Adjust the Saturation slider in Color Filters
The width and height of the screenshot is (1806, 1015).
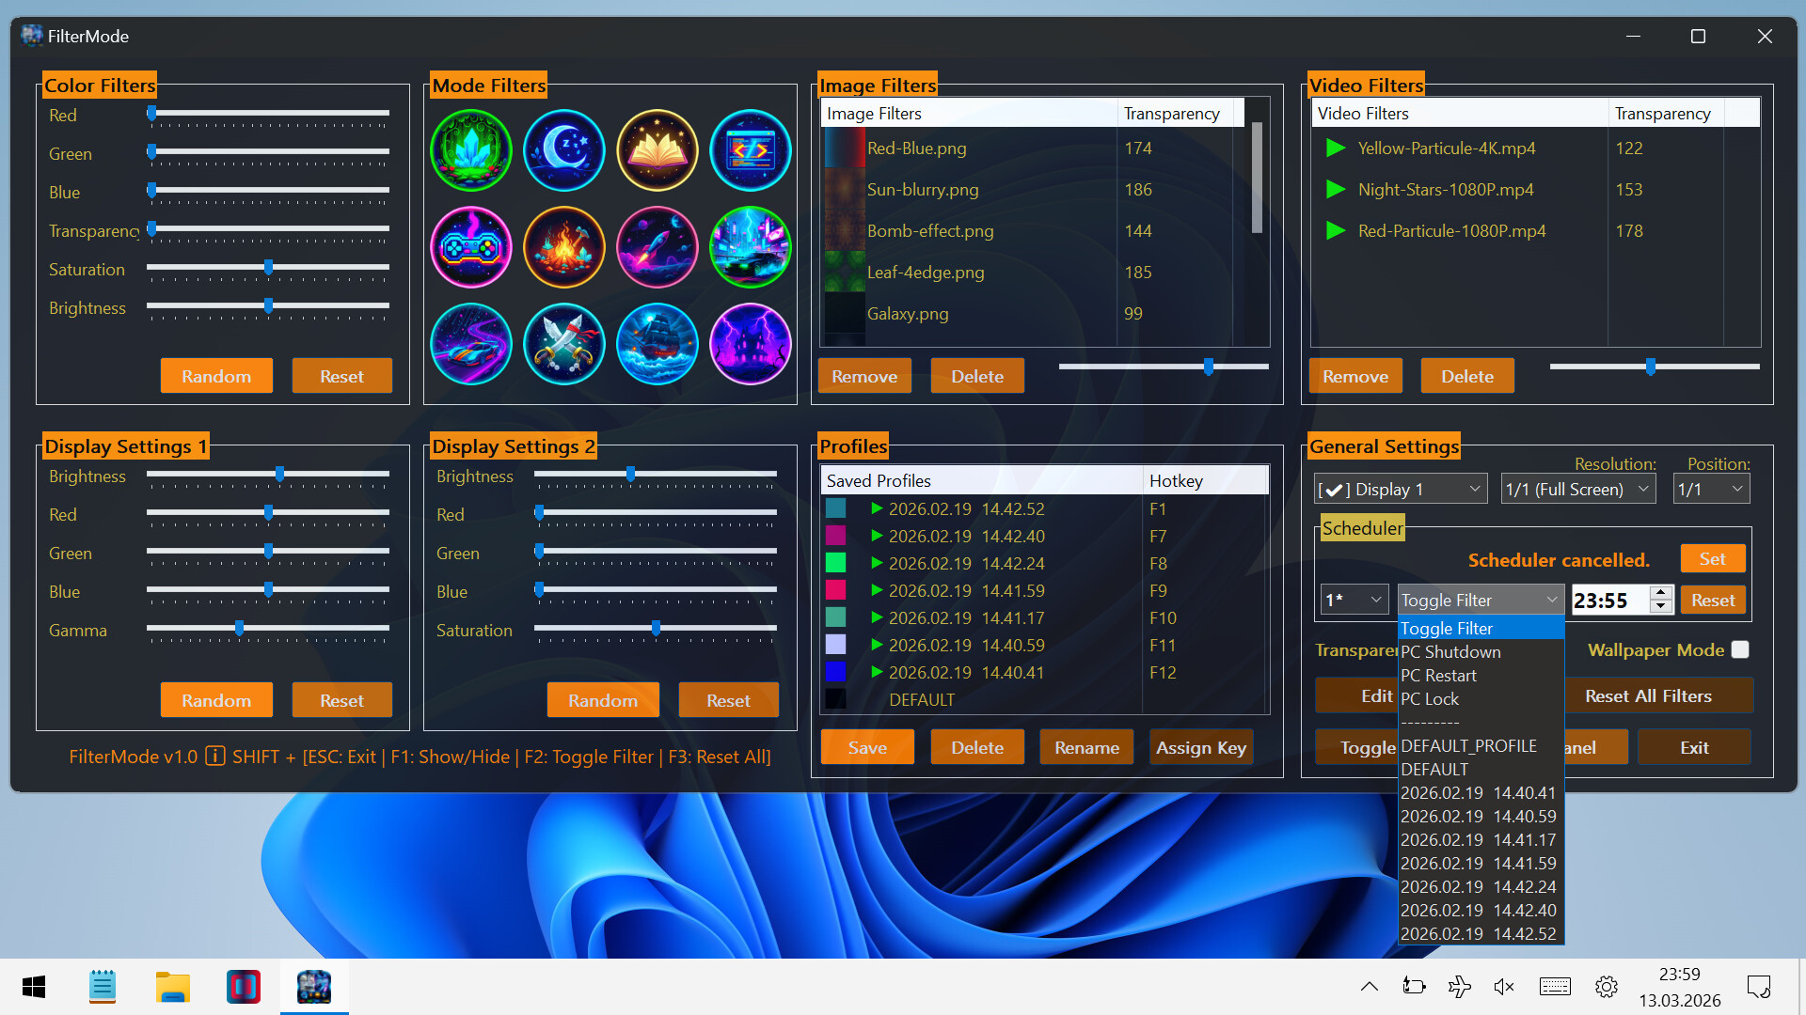267,268
